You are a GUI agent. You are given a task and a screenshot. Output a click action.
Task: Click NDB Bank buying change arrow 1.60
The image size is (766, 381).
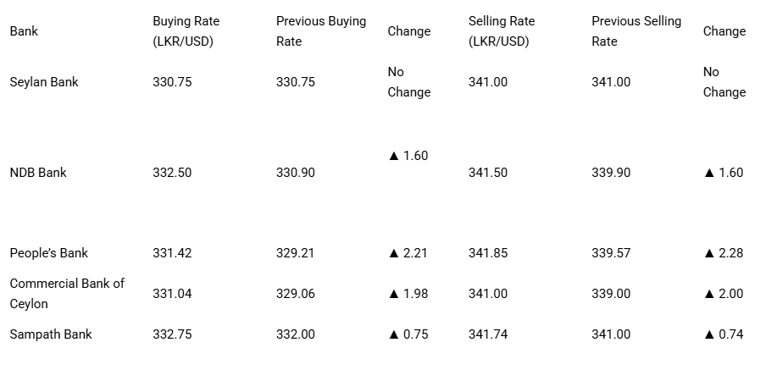pos(408,156)
